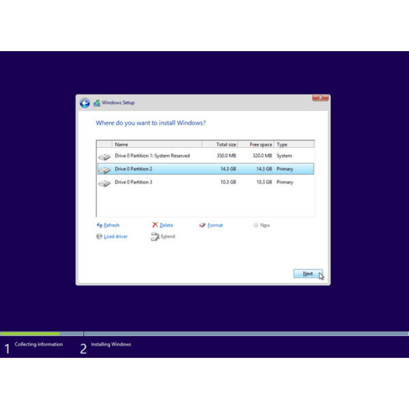Open the Load driver link

pyautogui.click(x=115, y=236)
